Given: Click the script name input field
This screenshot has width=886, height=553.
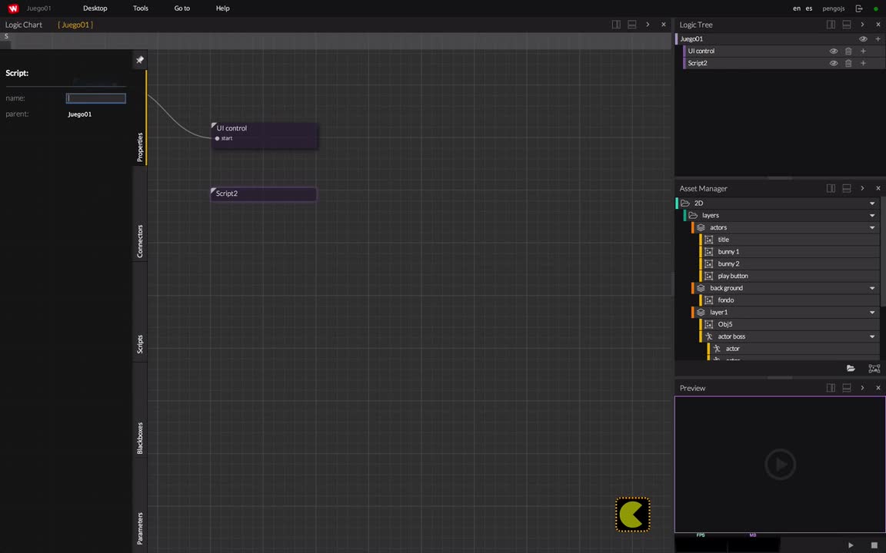Looking at the screenshot, I should [x=95, y=98].
